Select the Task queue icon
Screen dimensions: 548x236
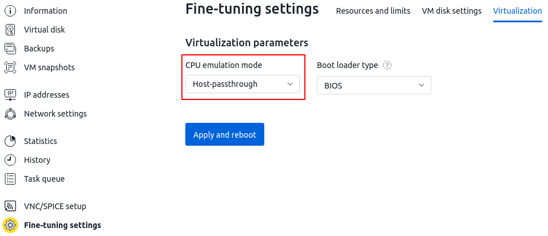pos(10,179)
